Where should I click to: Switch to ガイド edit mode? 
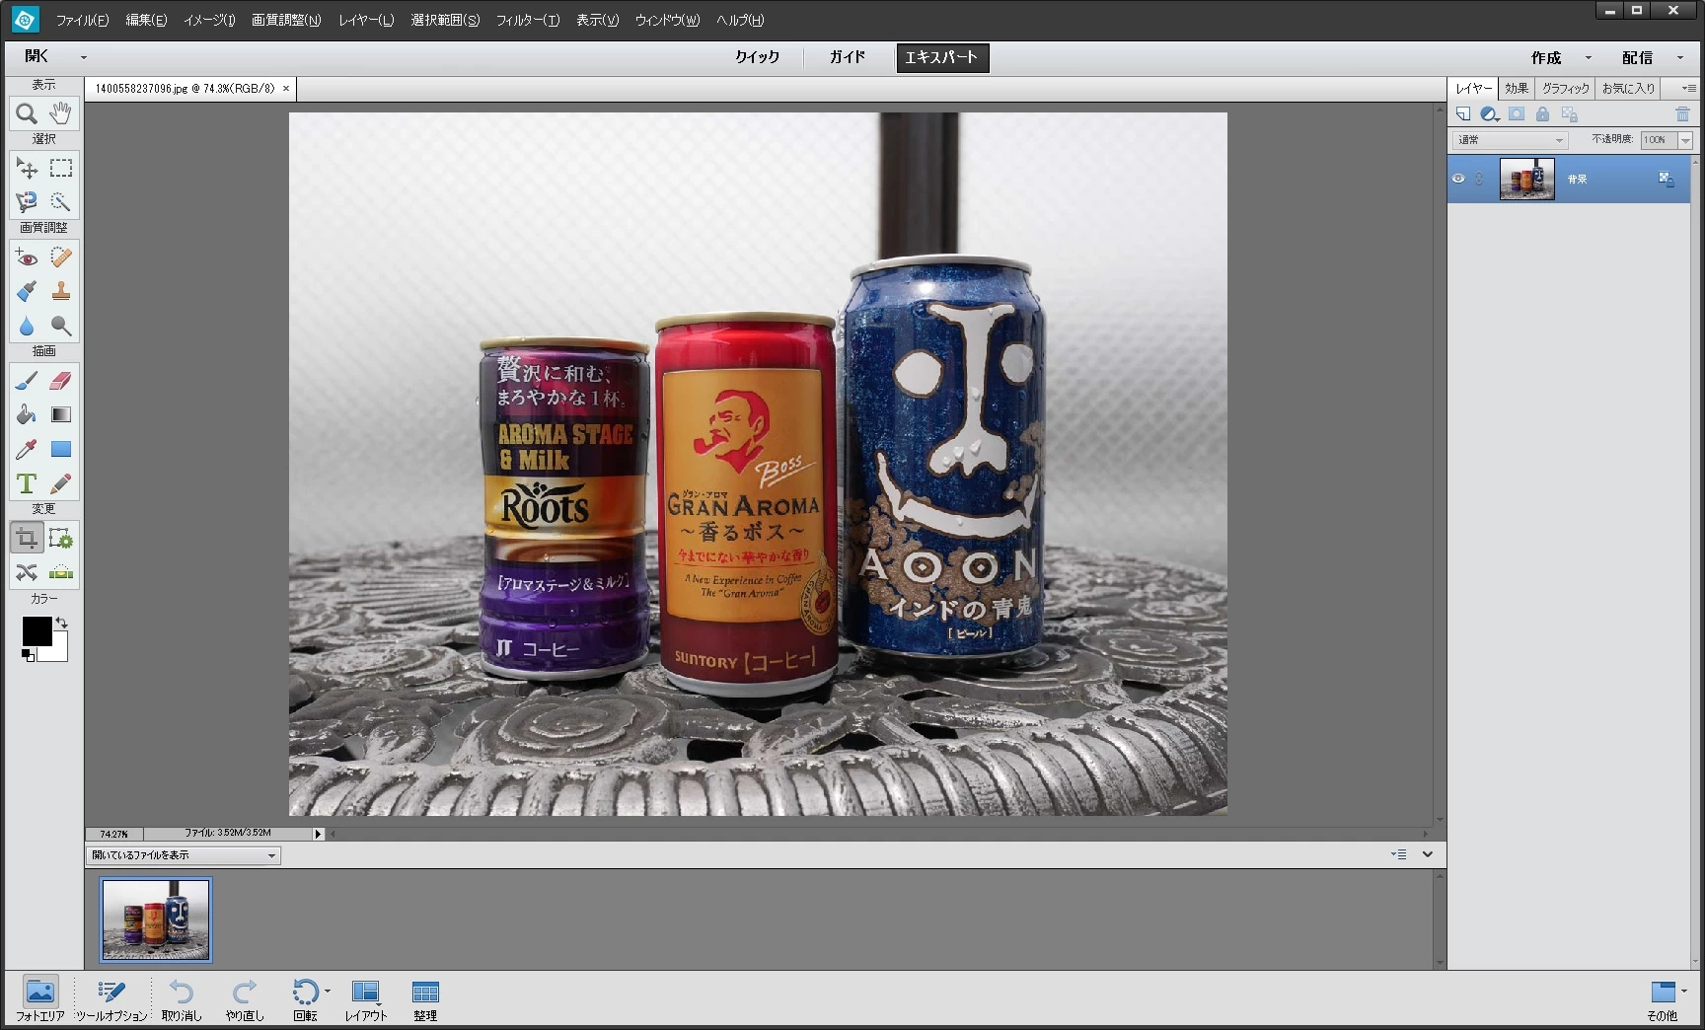click(x=847, y=57)
